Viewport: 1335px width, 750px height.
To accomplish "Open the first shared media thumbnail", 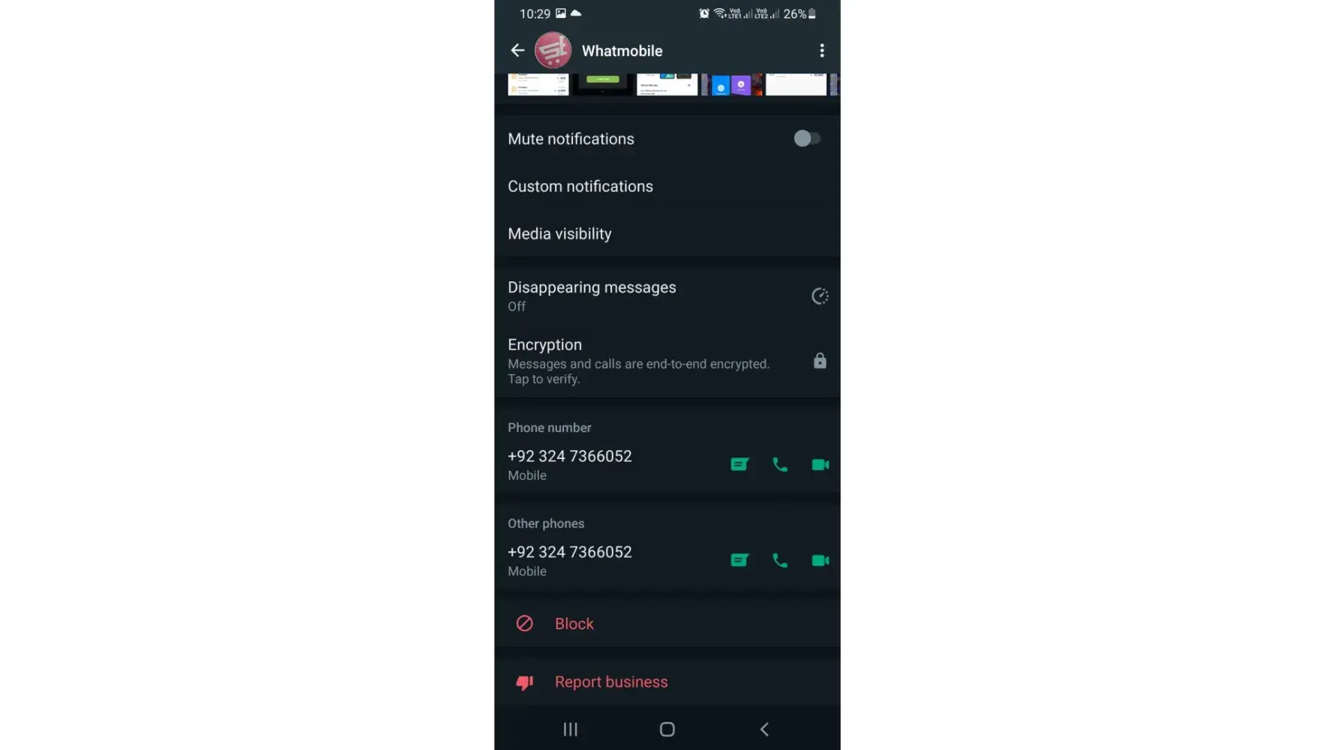I will click(x=538, y=84).
